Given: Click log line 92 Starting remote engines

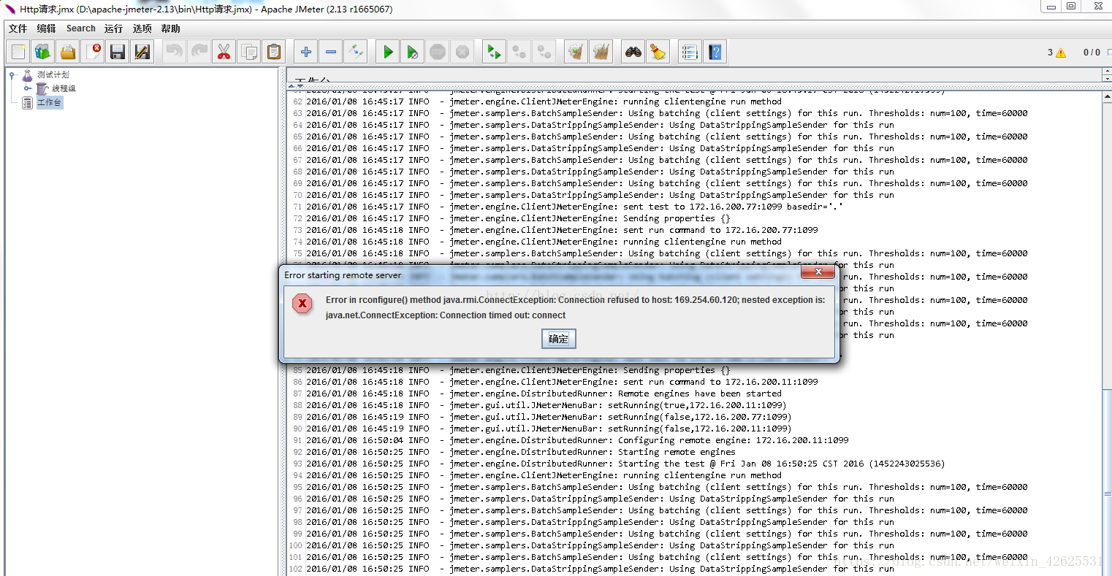Looking at the screenshot, I should point(521,452).
